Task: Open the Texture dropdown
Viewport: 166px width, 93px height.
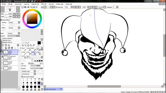Action: (x=19, y=22)
